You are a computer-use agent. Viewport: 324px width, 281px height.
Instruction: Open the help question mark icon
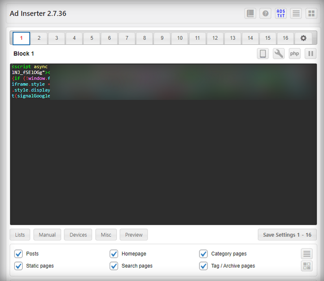(265, 13)
